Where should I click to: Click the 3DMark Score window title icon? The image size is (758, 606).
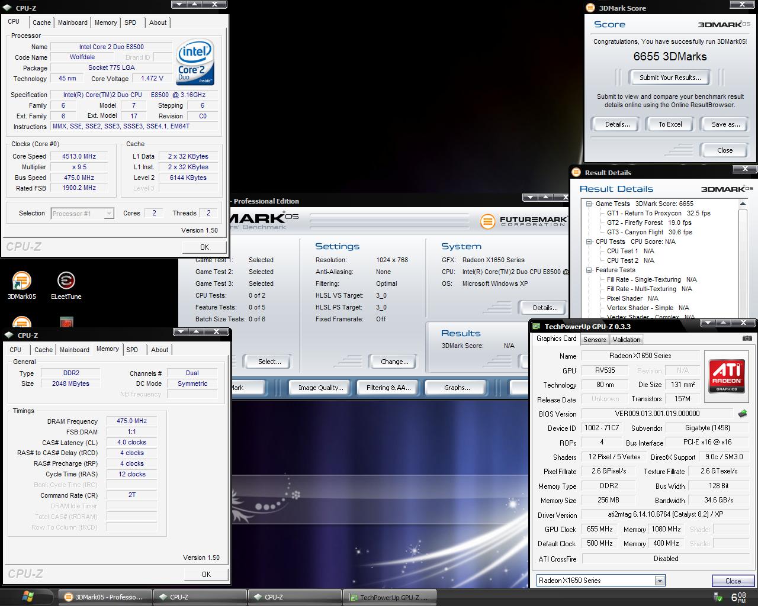pos(589,8)
